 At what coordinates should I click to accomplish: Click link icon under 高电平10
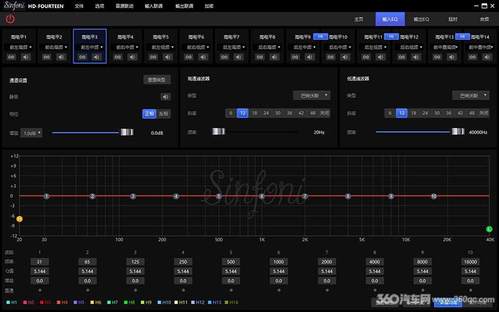pyautogui.click(x=331, y=57)
